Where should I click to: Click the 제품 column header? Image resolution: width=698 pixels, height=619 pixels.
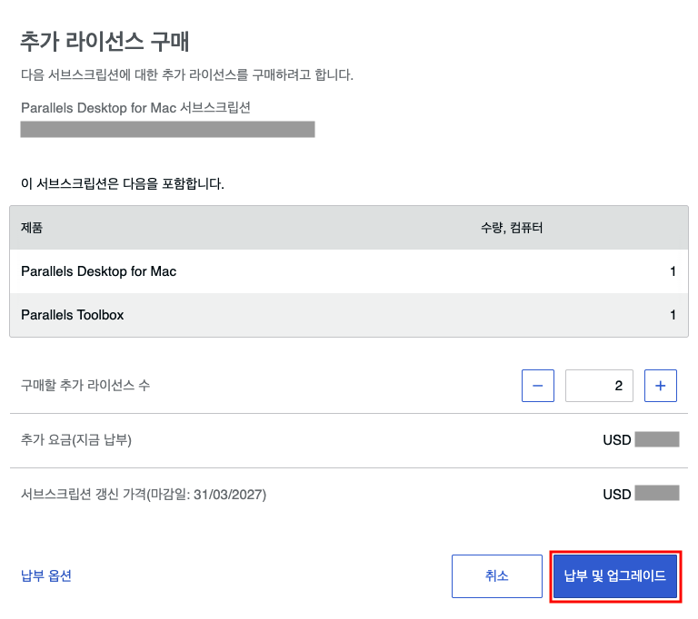pyautogui.click(x=32, y=228)
